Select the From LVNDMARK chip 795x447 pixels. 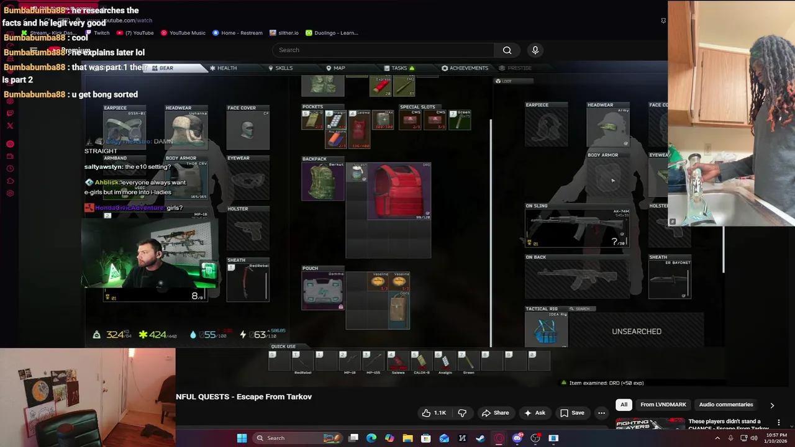click(663, 405)
